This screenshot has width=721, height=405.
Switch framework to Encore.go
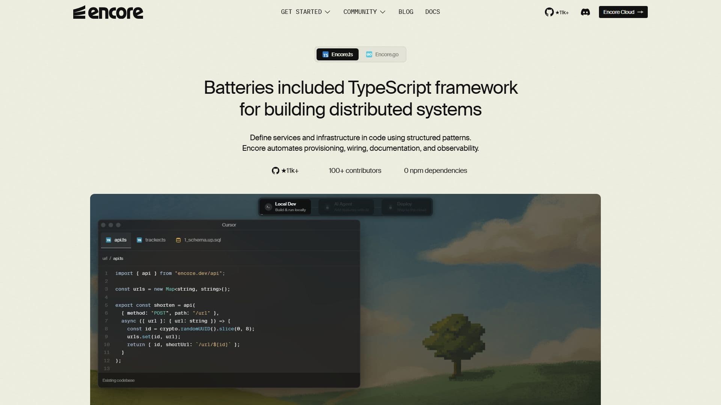[x=382, y=54]
